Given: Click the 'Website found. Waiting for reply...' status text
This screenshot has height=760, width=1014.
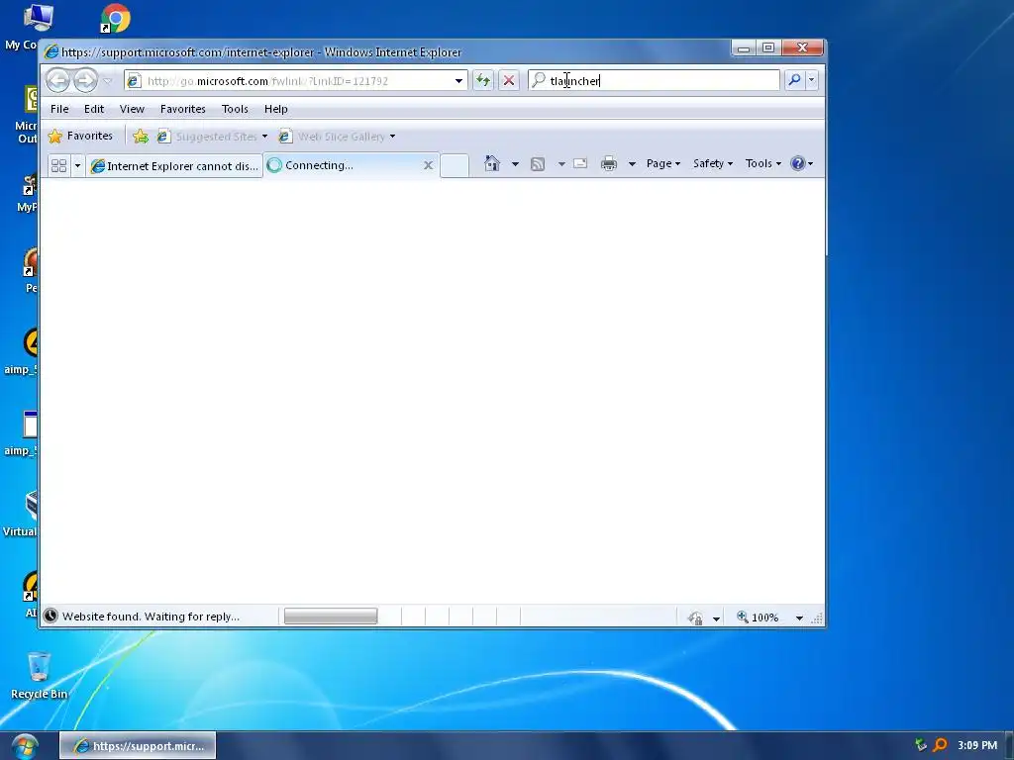Looking at the screenshot, I should [151, 617].
